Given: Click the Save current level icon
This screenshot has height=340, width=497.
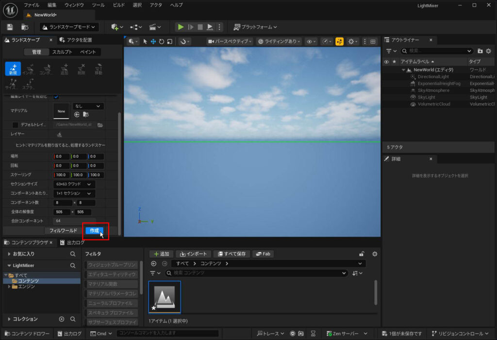Looking at the screenshot, I should [x=9, y=27].
